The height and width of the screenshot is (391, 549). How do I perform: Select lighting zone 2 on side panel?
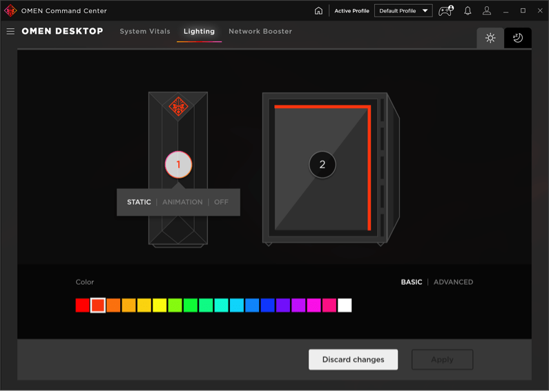coord(322,165)
